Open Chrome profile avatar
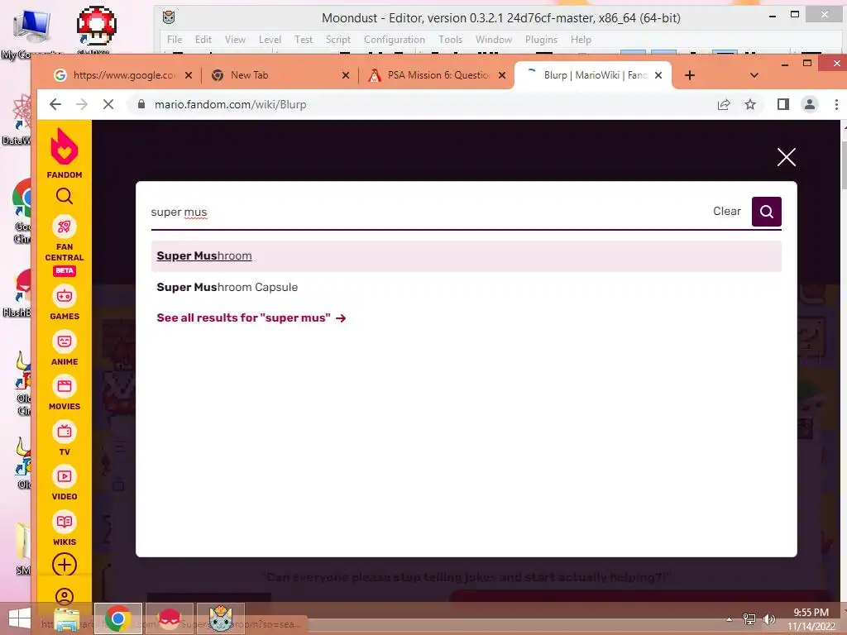Image resolution: width=847 pixels, height=635 pixels. (809, 104)
